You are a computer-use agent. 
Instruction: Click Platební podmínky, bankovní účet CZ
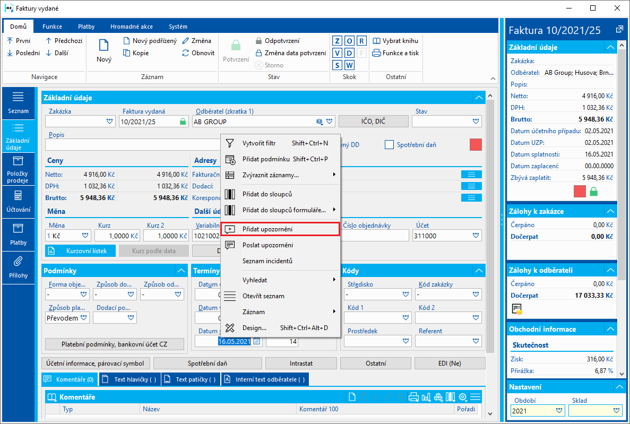pos(115,344)
